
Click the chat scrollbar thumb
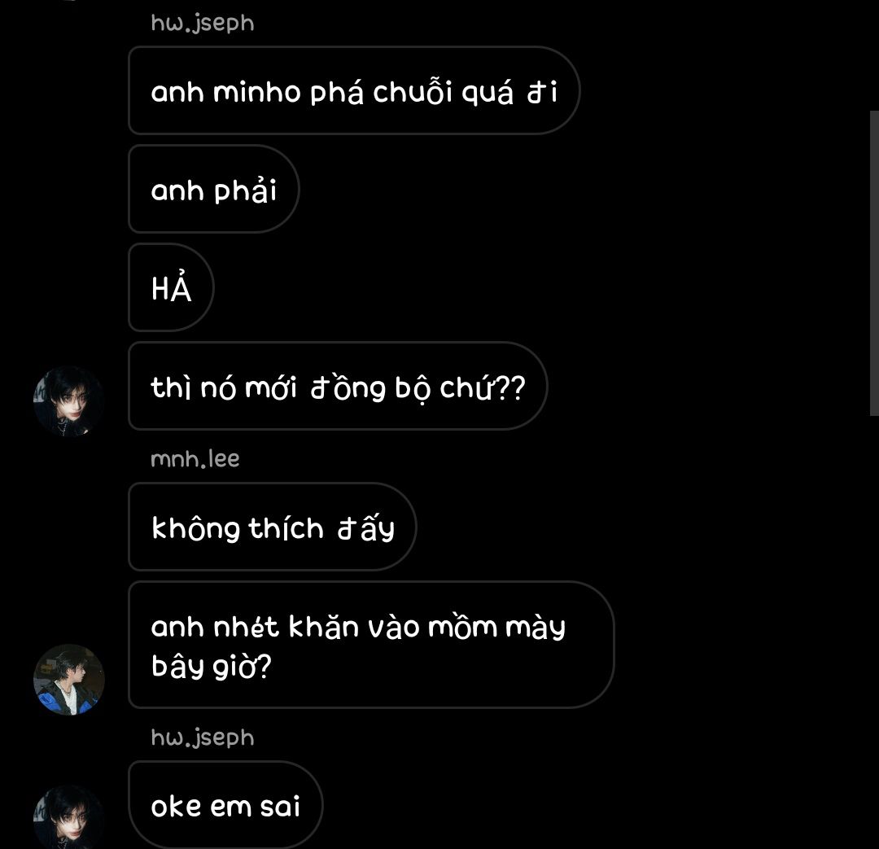click(x=874, y=263)
